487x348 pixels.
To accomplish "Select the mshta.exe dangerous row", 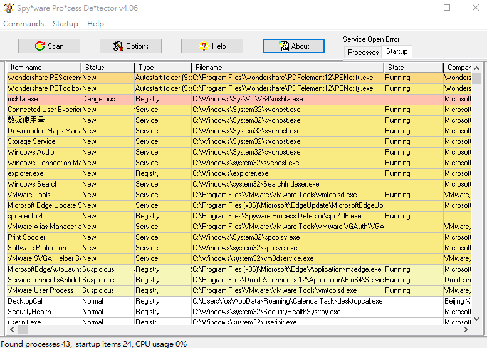I will [239, 99].
